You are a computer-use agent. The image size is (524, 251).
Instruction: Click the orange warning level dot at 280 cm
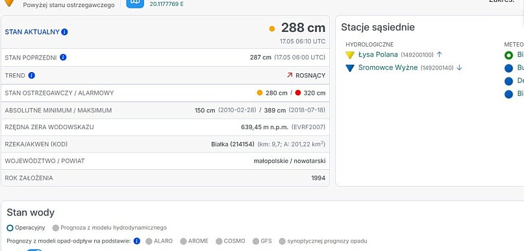pyautogui.click(x=260, y=93)
